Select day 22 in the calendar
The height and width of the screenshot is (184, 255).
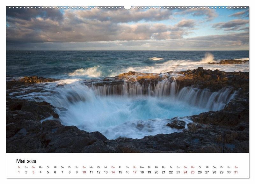[x=171, y=172]
